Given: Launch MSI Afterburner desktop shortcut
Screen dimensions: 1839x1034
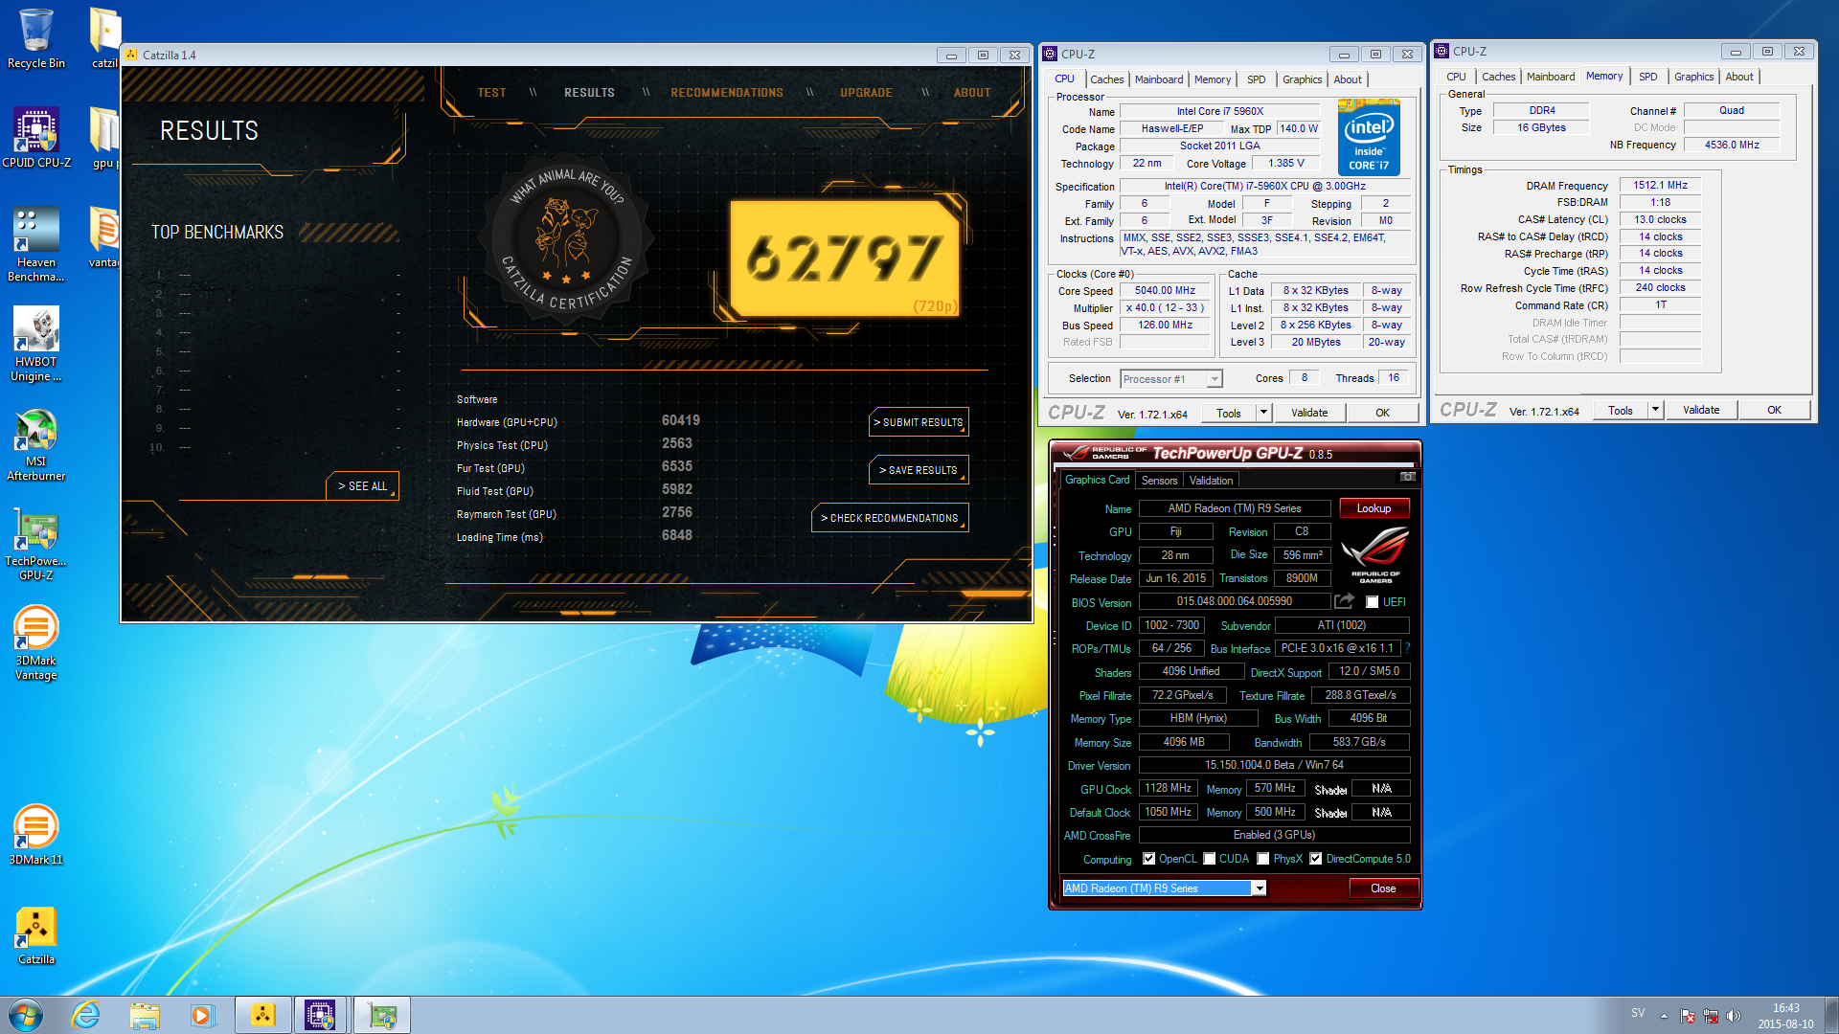Looking at the screenshot, I should click(36, 443).
